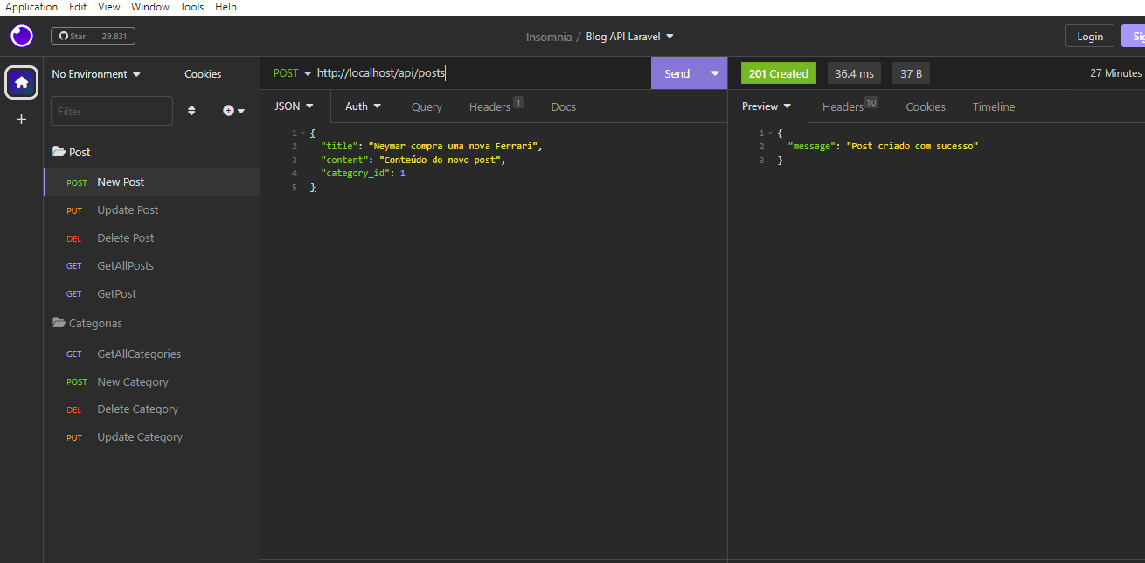Switch to the request Headers tab
This screenshot has width=1145, height=563.
point(496,106)
